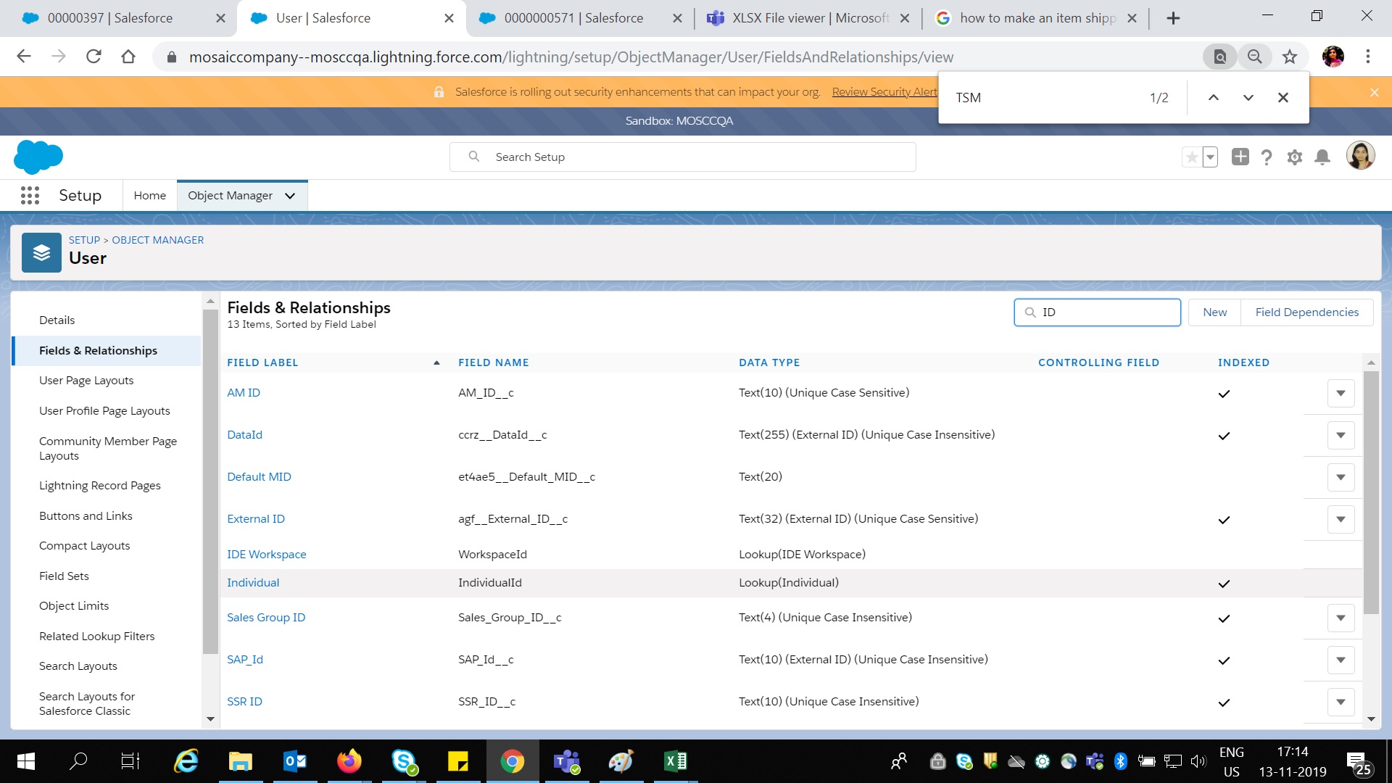This screenshot has width=1392, height=783.
Task: Open the AM ID row action dropdown
Action: click(x=1341, y=393)
